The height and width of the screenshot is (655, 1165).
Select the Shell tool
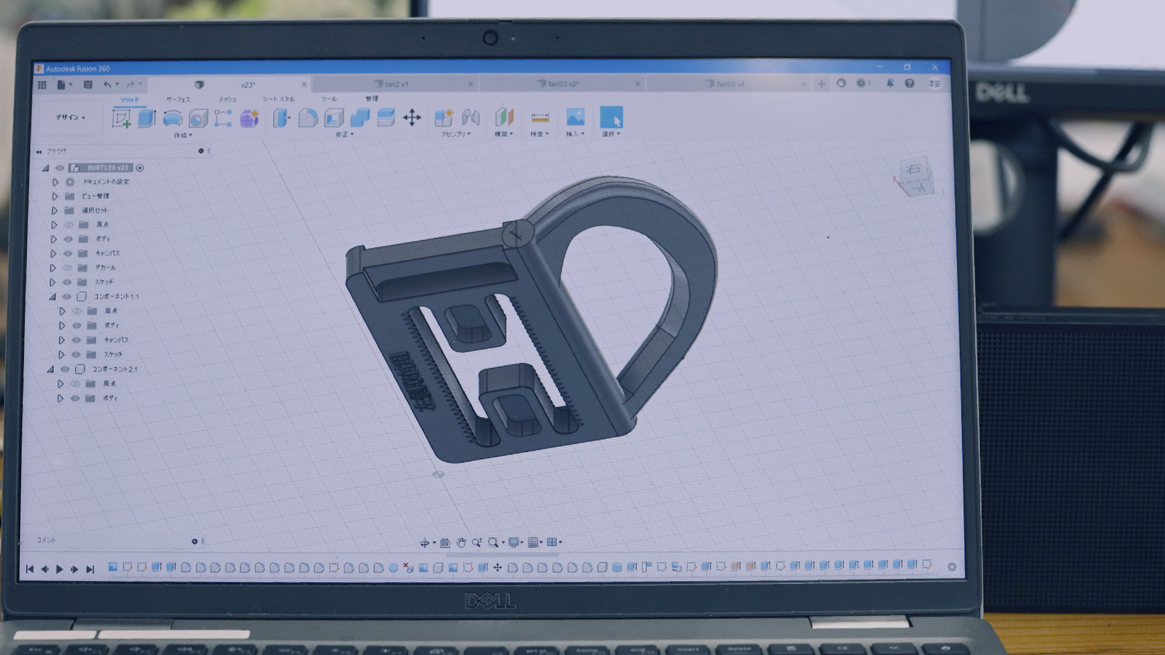click(334, 118)
